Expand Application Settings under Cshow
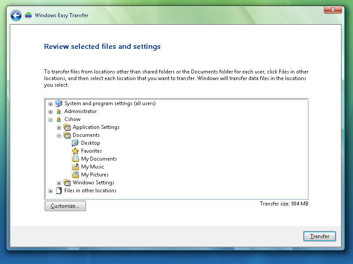The width and height of the screenshot is (353, 264). [59, 128]
